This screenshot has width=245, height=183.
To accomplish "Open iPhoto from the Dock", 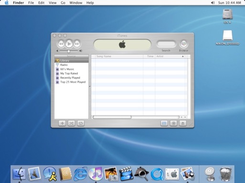I will (x=111, y=174).
